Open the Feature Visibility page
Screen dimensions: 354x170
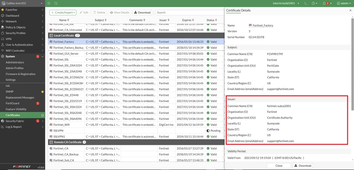click(16, 109)
